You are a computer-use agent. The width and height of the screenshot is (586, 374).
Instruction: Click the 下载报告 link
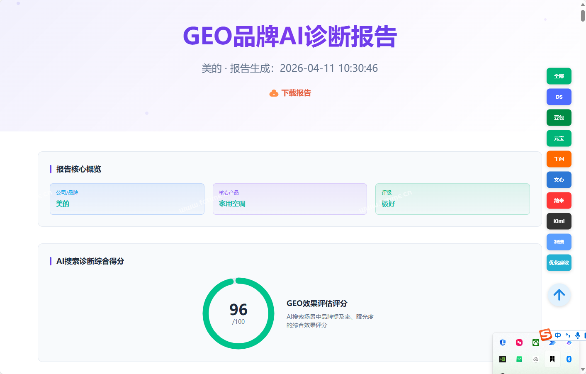tap(296, 93)
